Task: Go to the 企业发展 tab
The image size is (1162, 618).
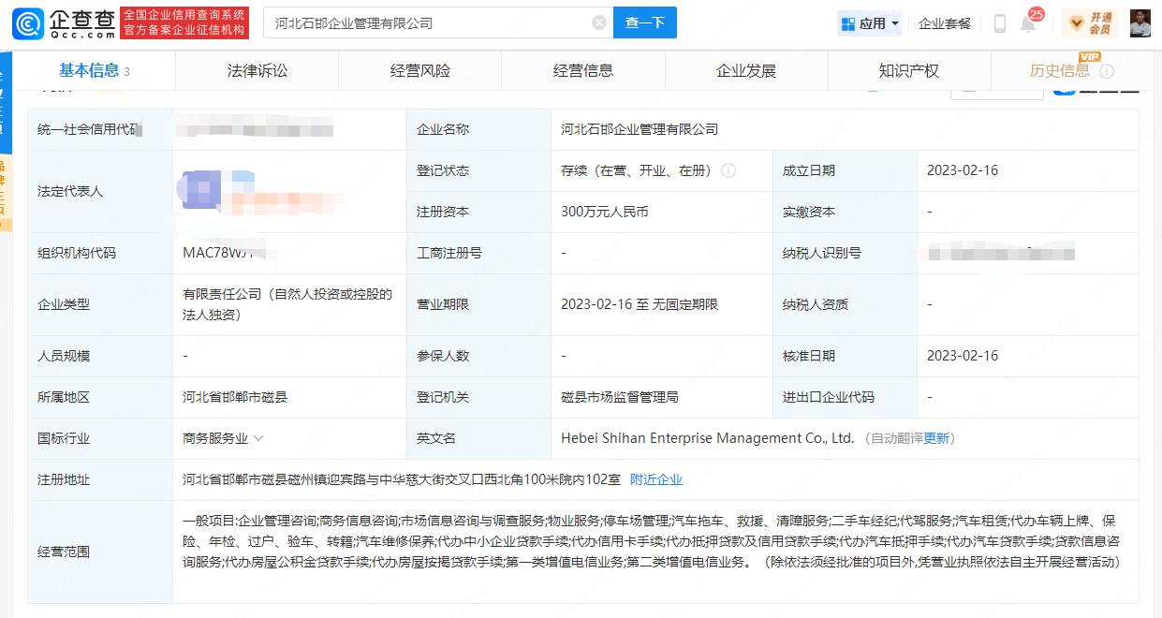Action: coord(746,71)
